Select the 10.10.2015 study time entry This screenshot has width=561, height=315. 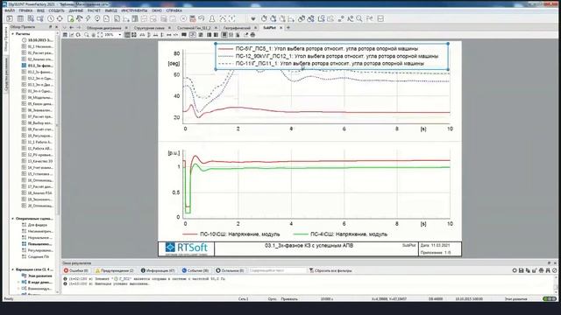pos(37,40)
